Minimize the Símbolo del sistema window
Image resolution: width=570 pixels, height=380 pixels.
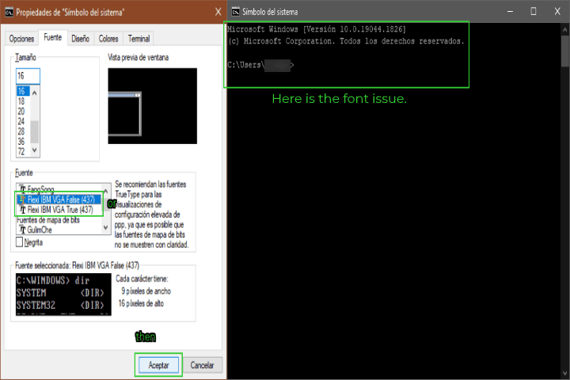point(511,12)
